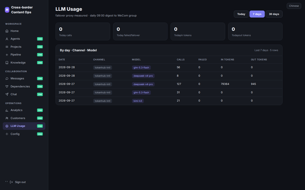Click the MODEL column header
The width and height of the screenshot is (305, 190).
(x=136, y=60)
